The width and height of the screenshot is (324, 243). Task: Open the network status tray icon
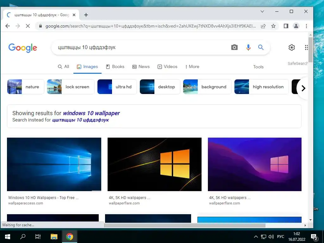click(264, 237)
